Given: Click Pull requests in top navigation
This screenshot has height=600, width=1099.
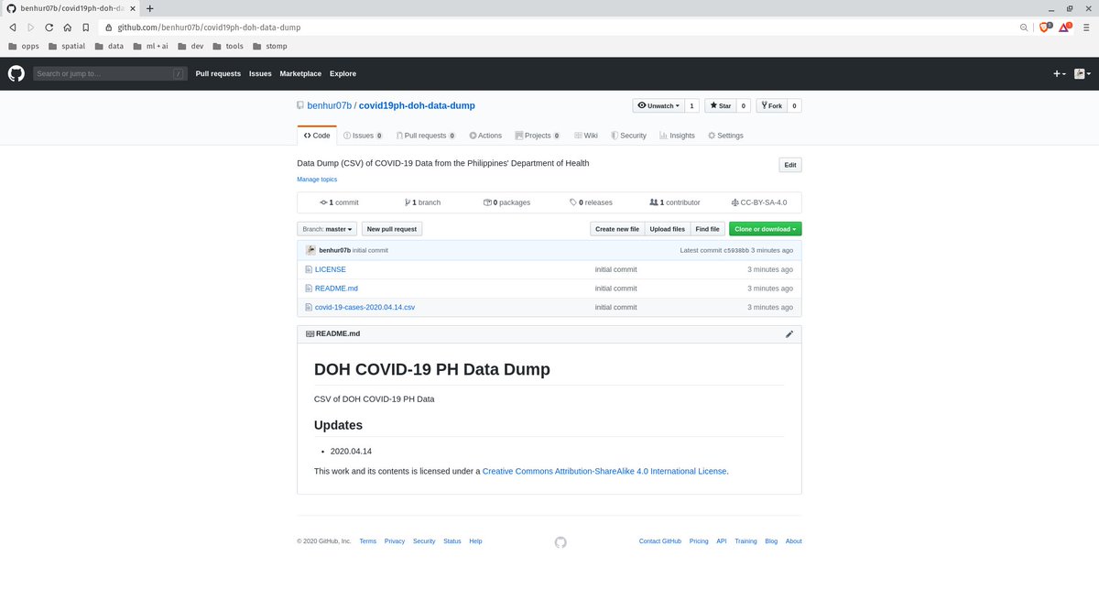Looking at the screenshot, I should click(x=218, y=73).
